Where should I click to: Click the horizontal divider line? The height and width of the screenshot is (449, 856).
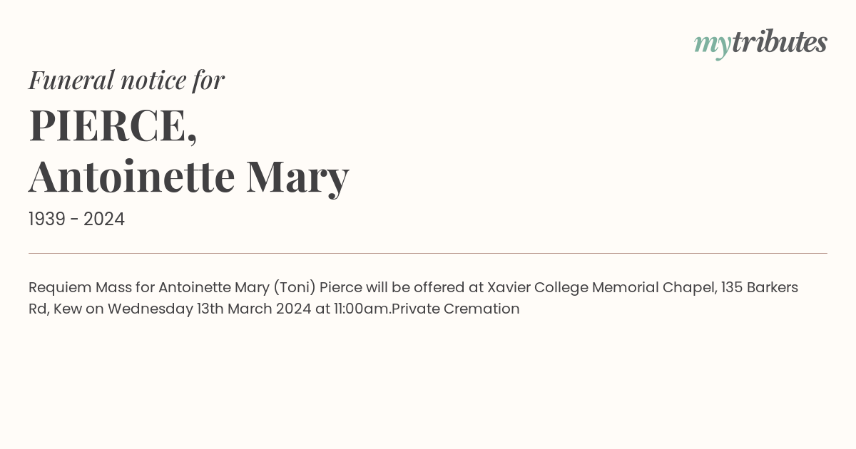tap(428, 253)
